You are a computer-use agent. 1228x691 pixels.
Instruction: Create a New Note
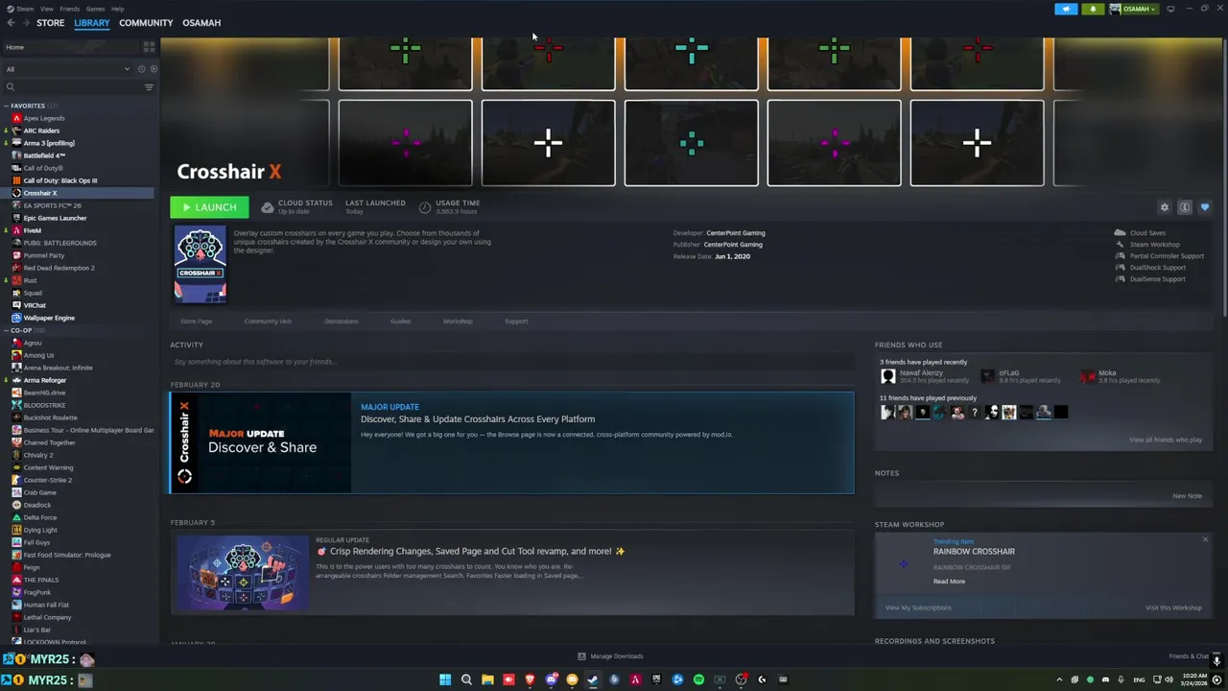[x=1187, y=496]
